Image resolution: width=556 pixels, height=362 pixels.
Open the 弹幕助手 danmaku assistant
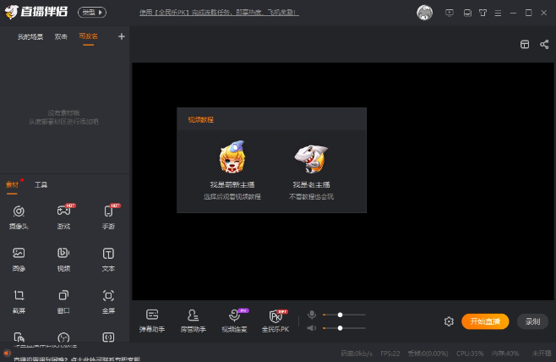pos(152,321)
